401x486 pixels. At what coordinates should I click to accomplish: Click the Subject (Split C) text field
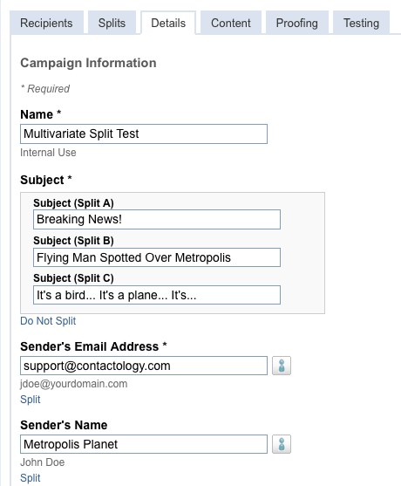point(157,295)
